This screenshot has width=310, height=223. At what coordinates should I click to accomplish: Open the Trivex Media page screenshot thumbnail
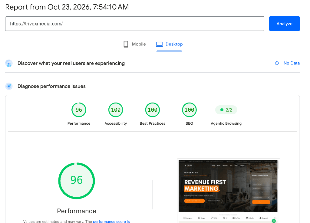(x=228, y=191)
